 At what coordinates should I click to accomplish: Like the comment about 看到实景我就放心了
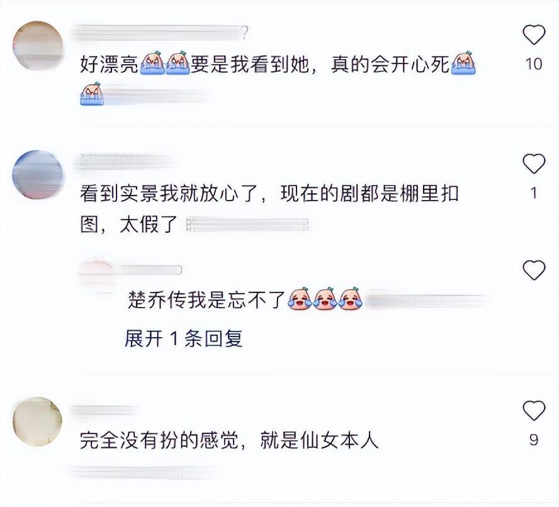534,164
